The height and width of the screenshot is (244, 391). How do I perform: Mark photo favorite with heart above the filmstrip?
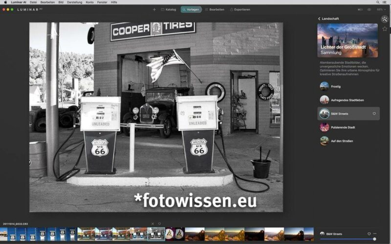coord(159,224)
